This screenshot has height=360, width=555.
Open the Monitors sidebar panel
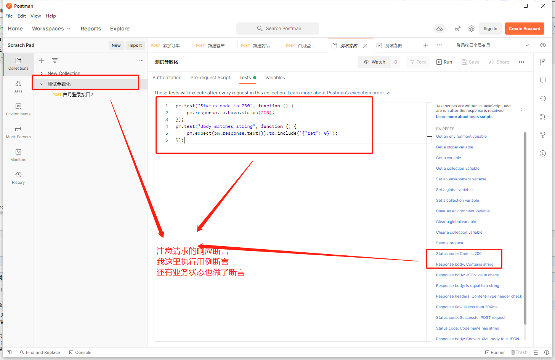click(x=18, y=155)
